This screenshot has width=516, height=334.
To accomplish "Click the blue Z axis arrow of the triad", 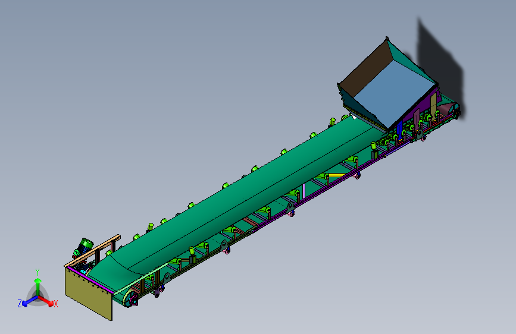I will 29,301.
